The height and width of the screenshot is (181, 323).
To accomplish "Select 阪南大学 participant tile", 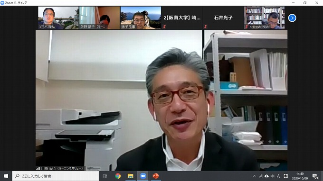I will (182, 18).
